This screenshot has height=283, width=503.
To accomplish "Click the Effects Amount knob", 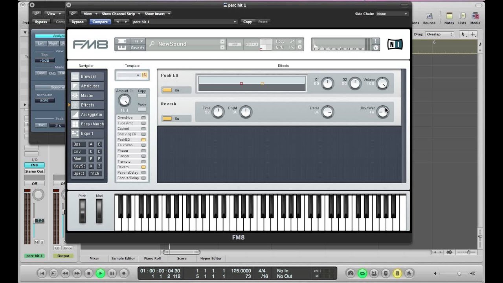I will tap(124, 101).
